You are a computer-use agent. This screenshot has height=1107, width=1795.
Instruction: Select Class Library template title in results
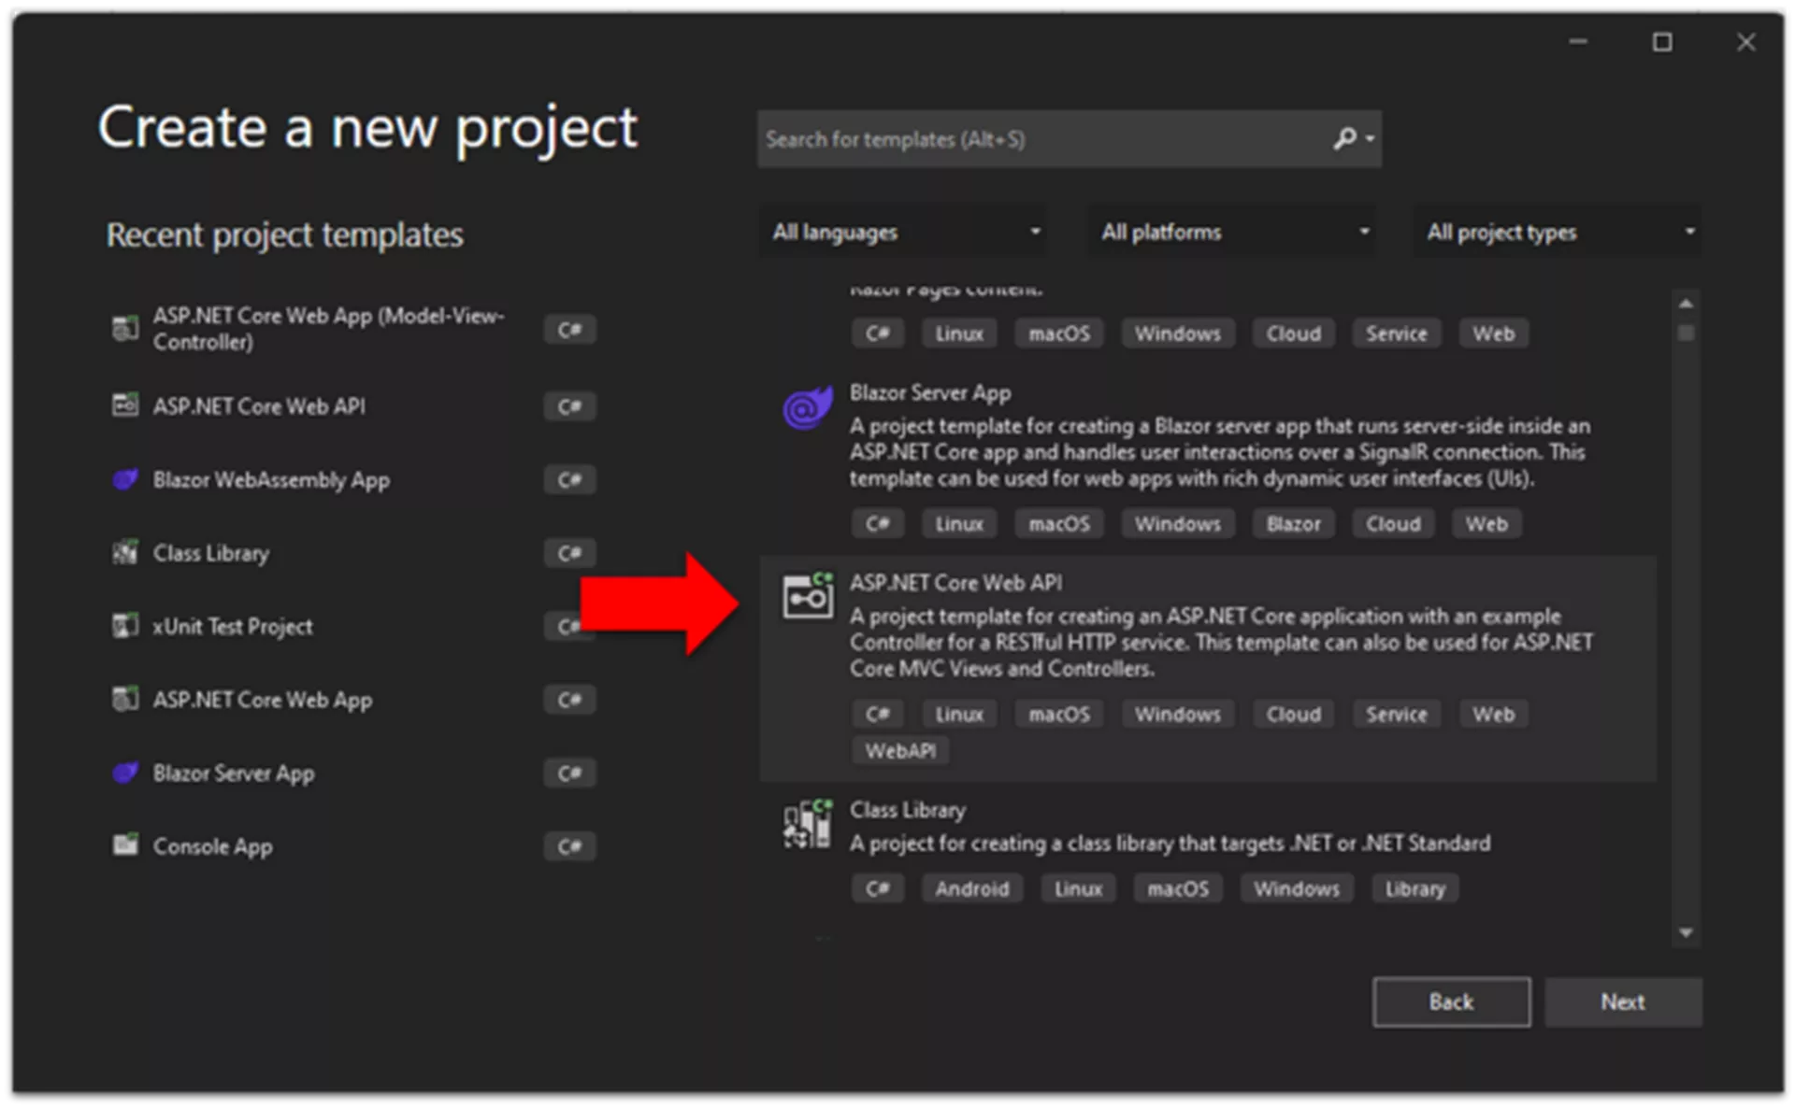[908, 810]
